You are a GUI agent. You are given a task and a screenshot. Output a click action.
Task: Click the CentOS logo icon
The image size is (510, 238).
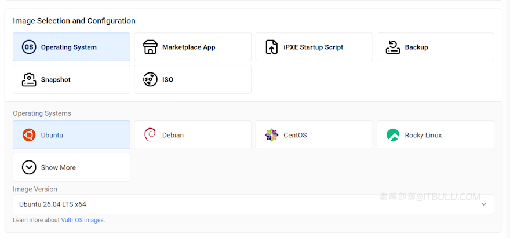(272, 135)
